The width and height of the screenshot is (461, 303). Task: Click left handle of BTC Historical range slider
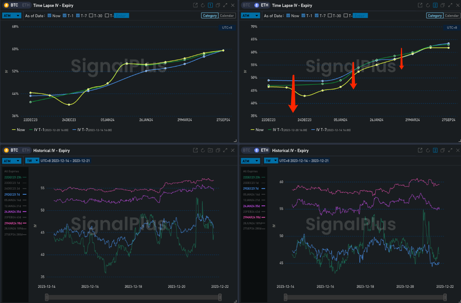pyautogui.click(x=47, y=297)
